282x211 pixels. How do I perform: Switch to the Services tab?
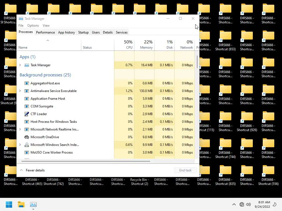click(x=121, y=32)
